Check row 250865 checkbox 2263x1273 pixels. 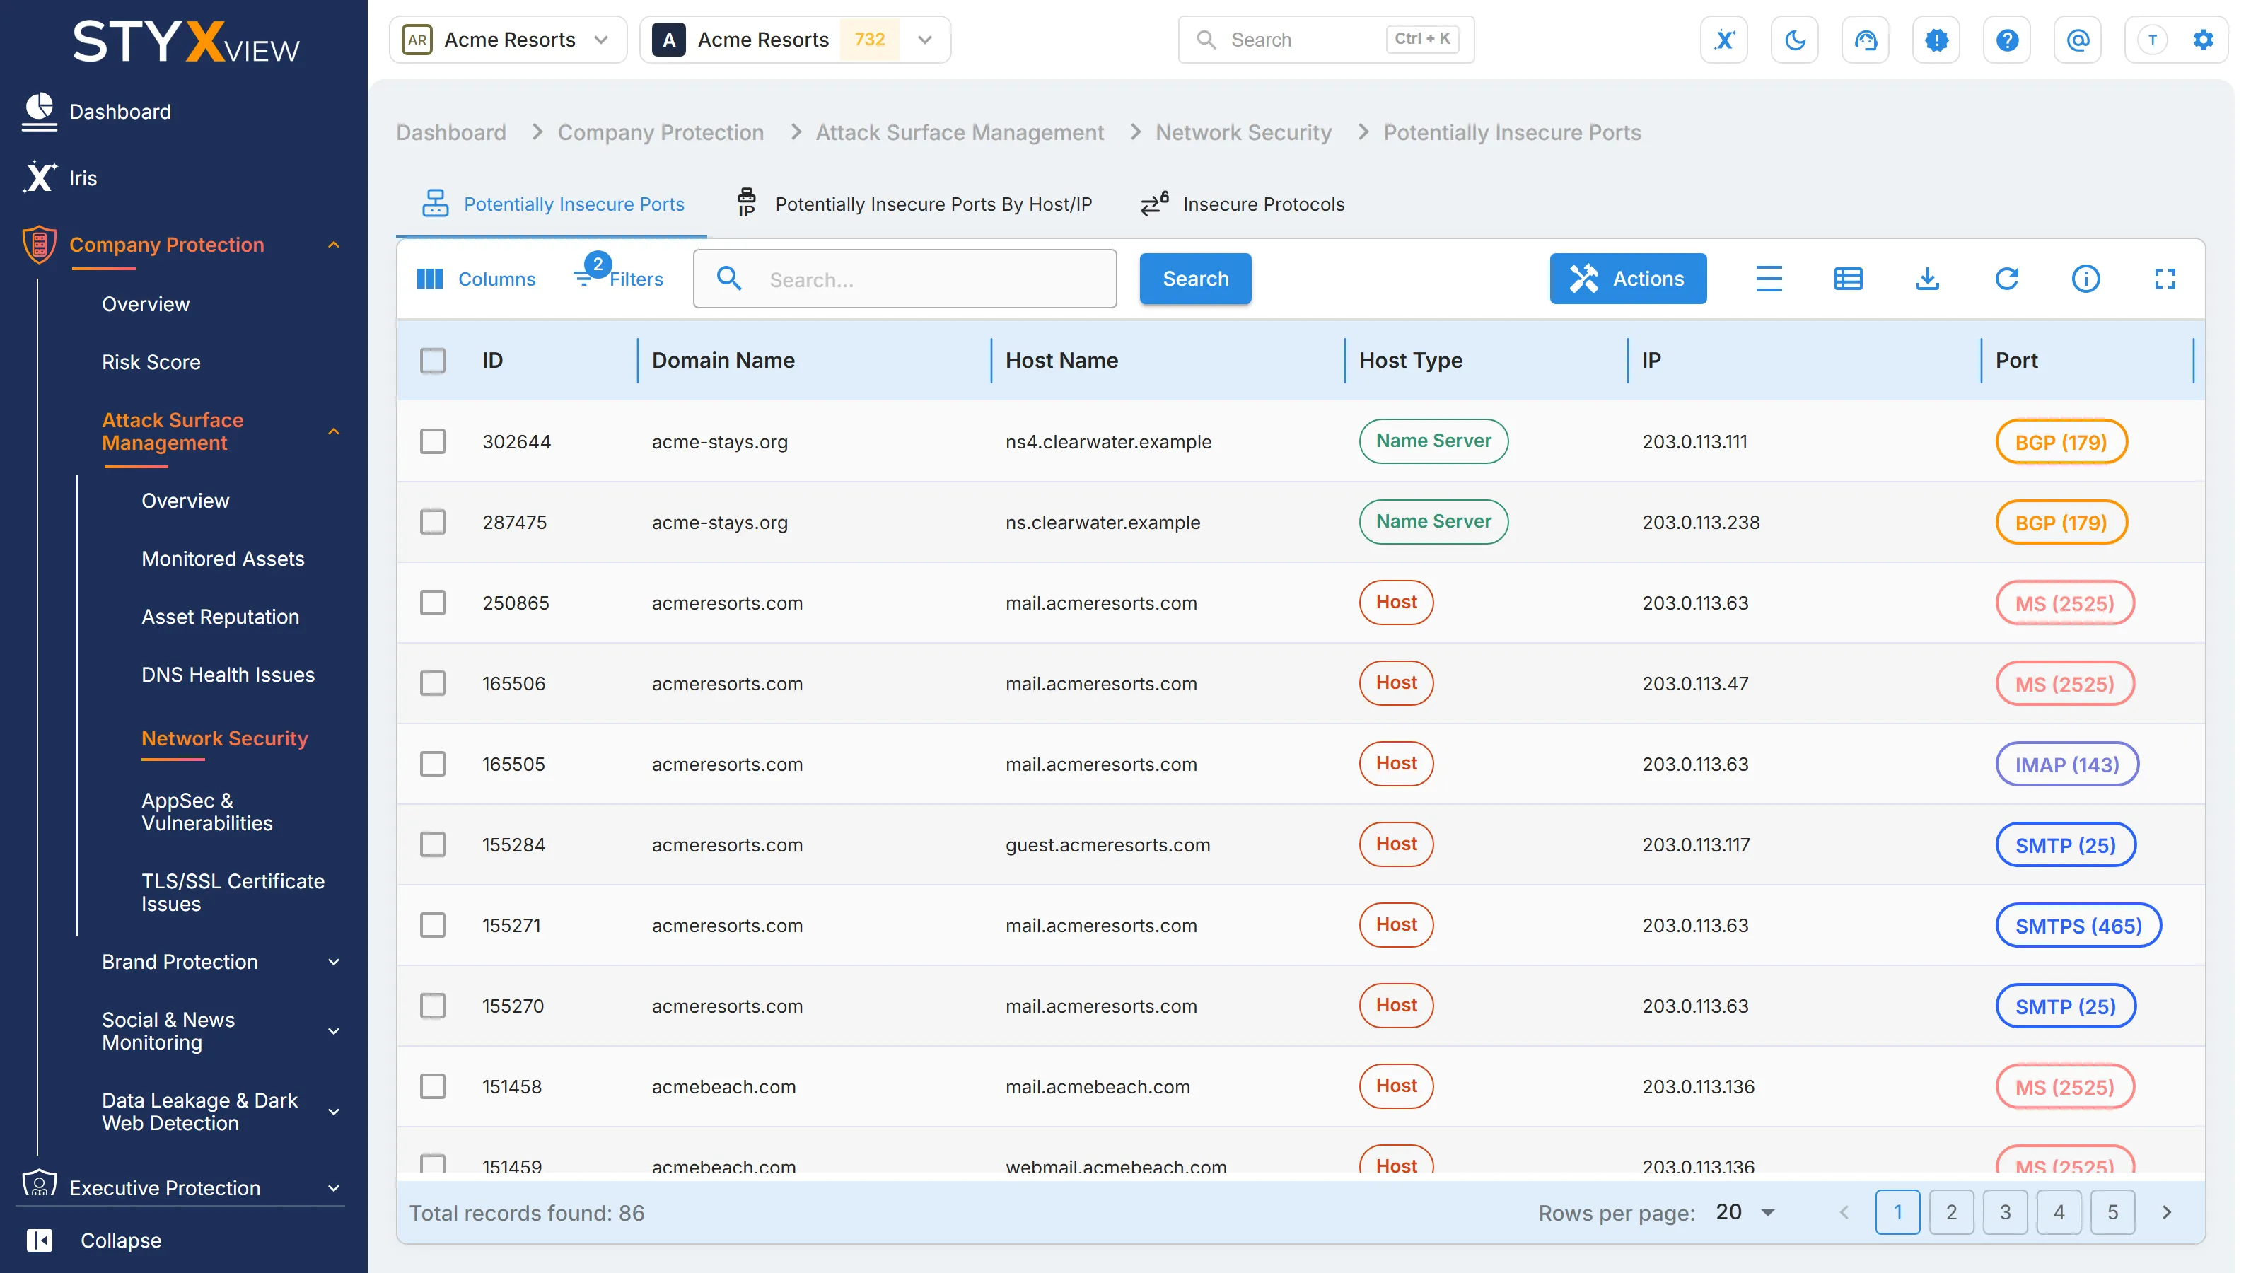click(432, 603)
